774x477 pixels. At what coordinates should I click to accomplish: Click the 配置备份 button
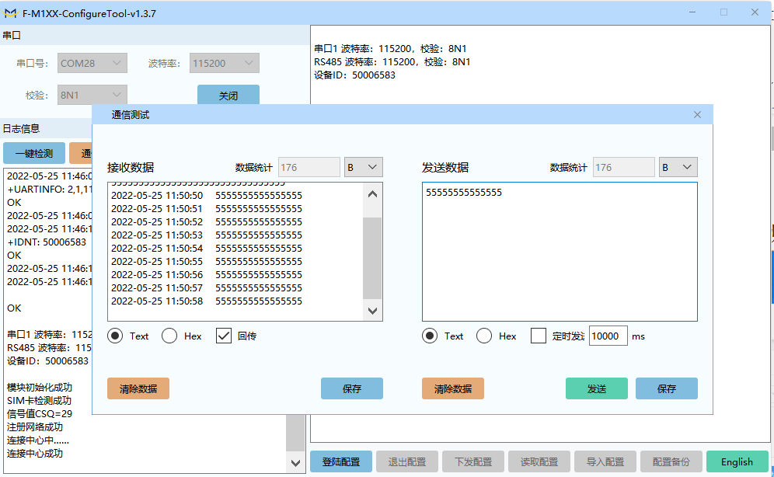point(671,461)
